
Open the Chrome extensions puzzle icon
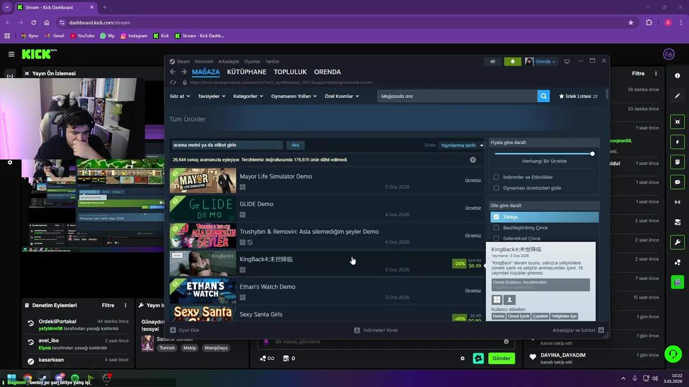click(649, 23)
